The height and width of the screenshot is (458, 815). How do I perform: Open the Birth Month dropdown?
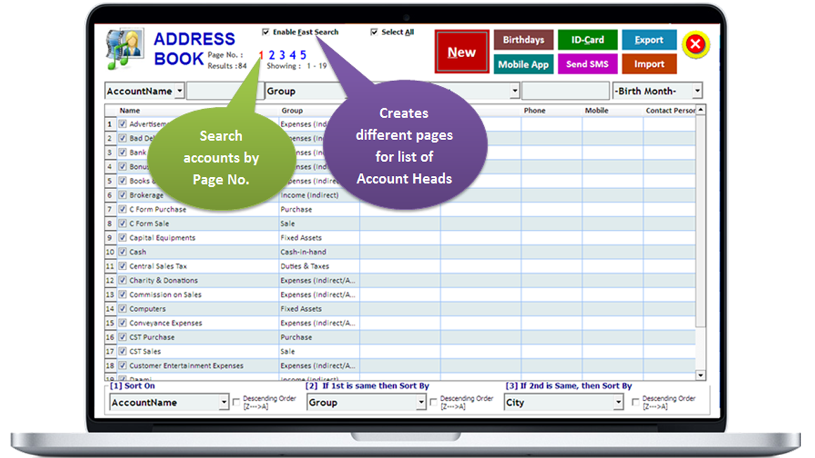tap(697, 91)
